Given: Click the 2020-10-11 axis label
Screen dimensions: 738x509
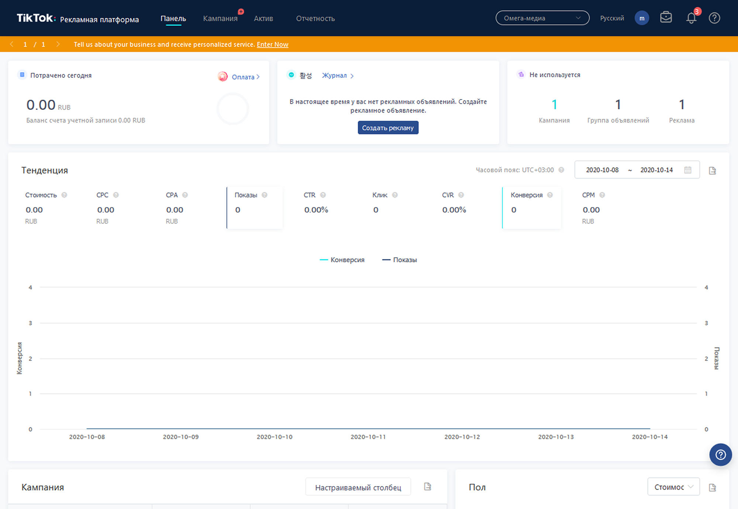Looking at the screenshot, I should [x=368, y=437].
